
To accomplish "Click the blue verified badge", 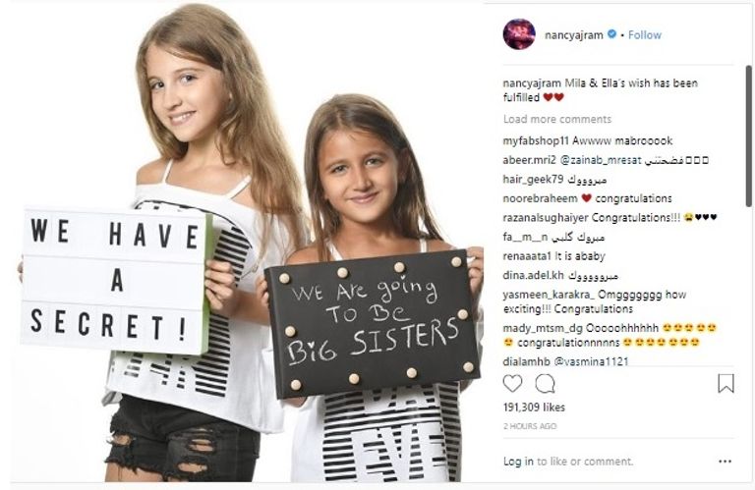I will [x=611, y=34].
